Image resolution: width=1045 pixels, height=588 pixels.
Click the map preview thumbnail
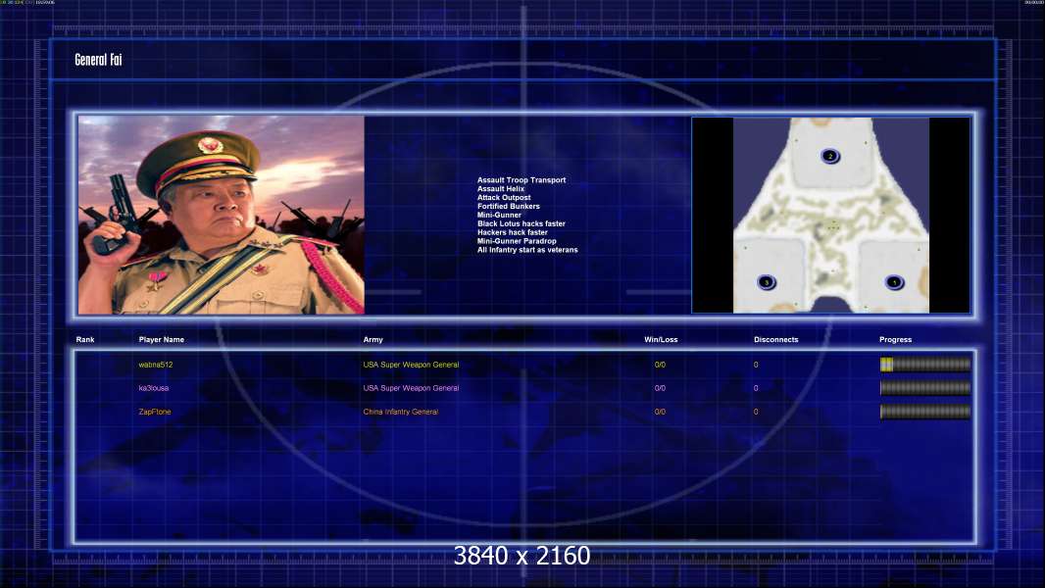[x=831, y=215]
